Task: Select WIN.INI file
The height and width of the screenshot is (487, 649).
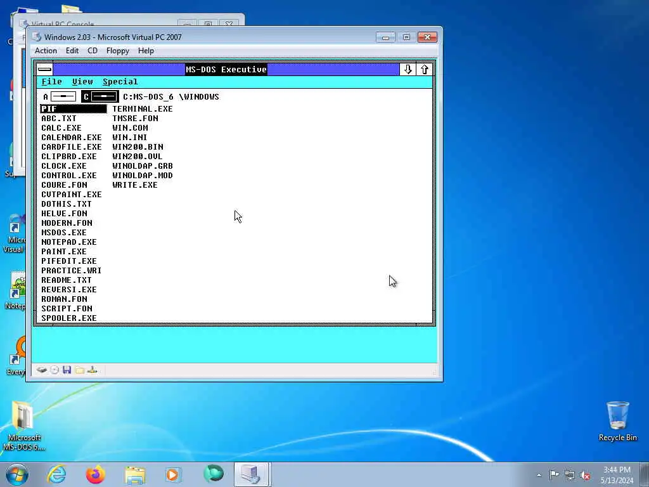Action: 129,138
